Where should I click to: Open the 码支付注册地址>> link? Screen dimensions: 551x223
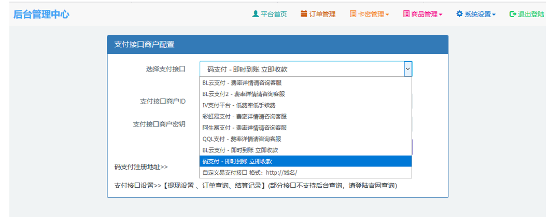141,166
